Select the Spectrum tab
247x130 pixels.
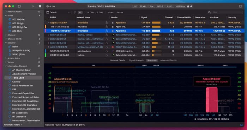click(x=152, y=60)
